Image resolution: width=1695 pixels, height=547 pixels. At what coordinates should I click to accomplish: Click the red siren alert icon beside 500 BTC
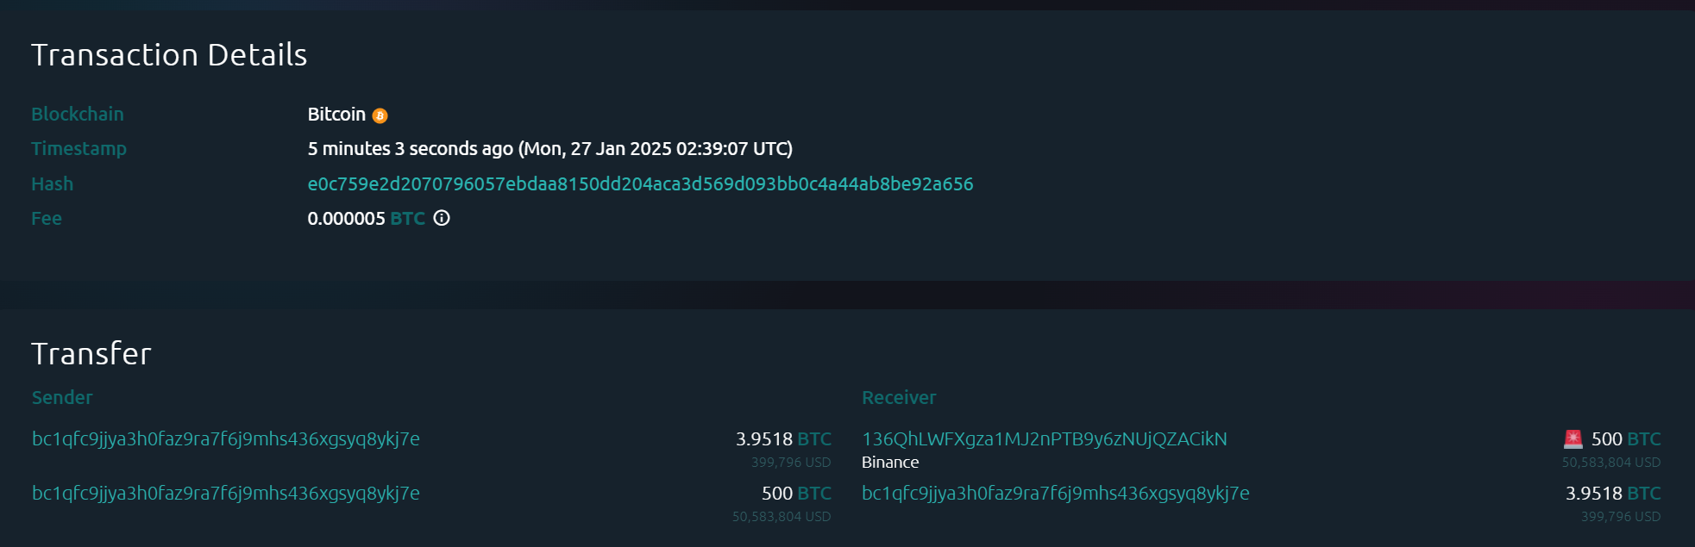[1573, 438]
